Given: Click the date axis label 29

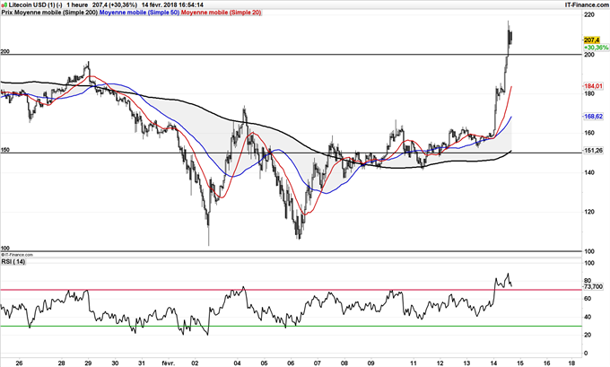Looking at the screenshot, I should tap(88, 363).
